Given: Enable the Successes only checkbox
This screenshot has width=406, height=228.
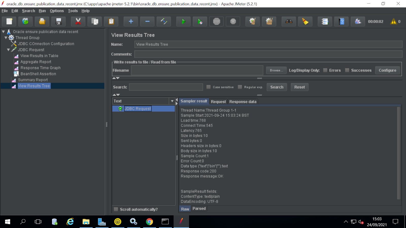Looking at the screenshot, I should coord(347,70).
